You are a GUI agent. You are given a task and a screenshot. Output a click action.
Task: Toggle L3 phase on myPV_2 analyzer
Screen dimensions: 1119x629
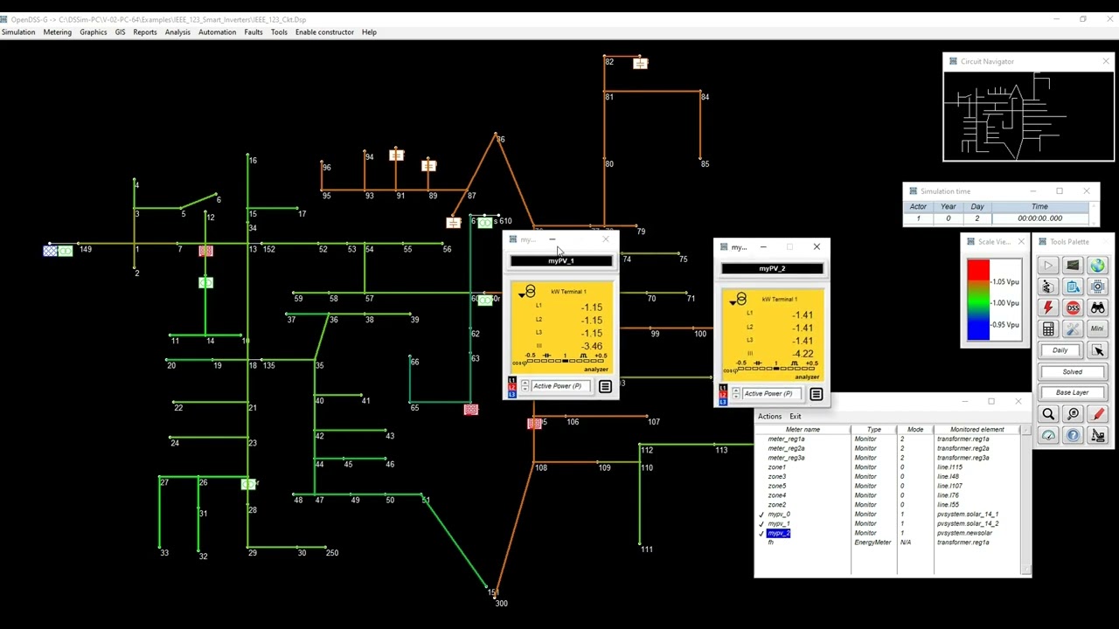[723, 402]
